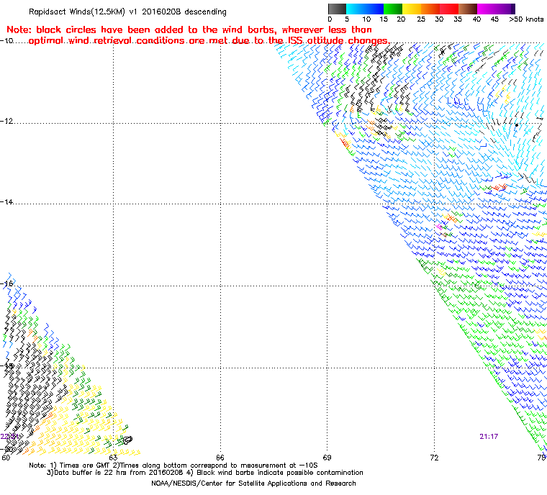Screen dimensions: 547x495
Task: Click the '35' legend scale label
Action: click(x=458, y=19)
